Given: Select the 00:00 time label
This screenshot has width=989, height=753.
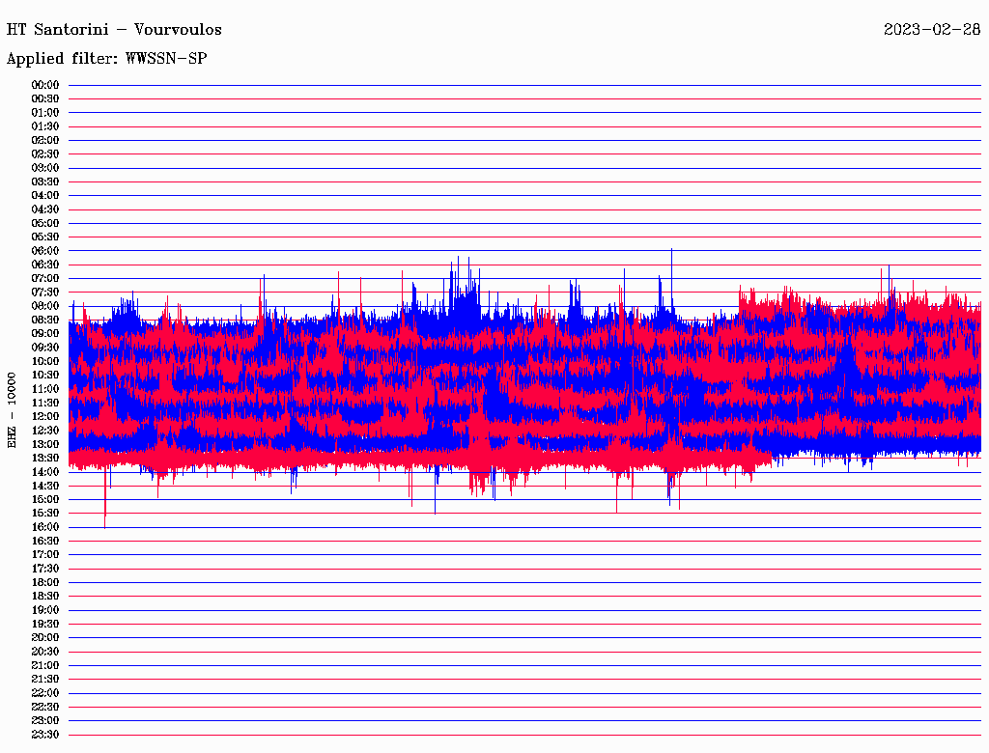Looking at the screenshot, I should 45,85.
